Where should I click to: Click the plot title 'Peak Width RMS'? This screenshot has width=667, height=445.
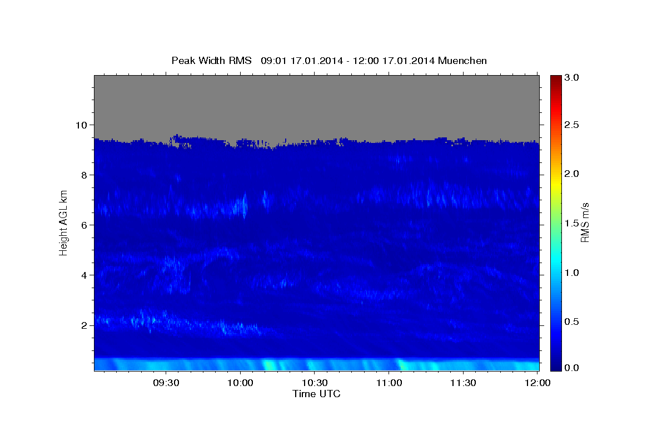click(212, 61)
